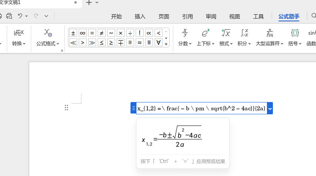The image size is (316, 176).
Task: Insert the tilde ~ symbol
Action: 111,33
